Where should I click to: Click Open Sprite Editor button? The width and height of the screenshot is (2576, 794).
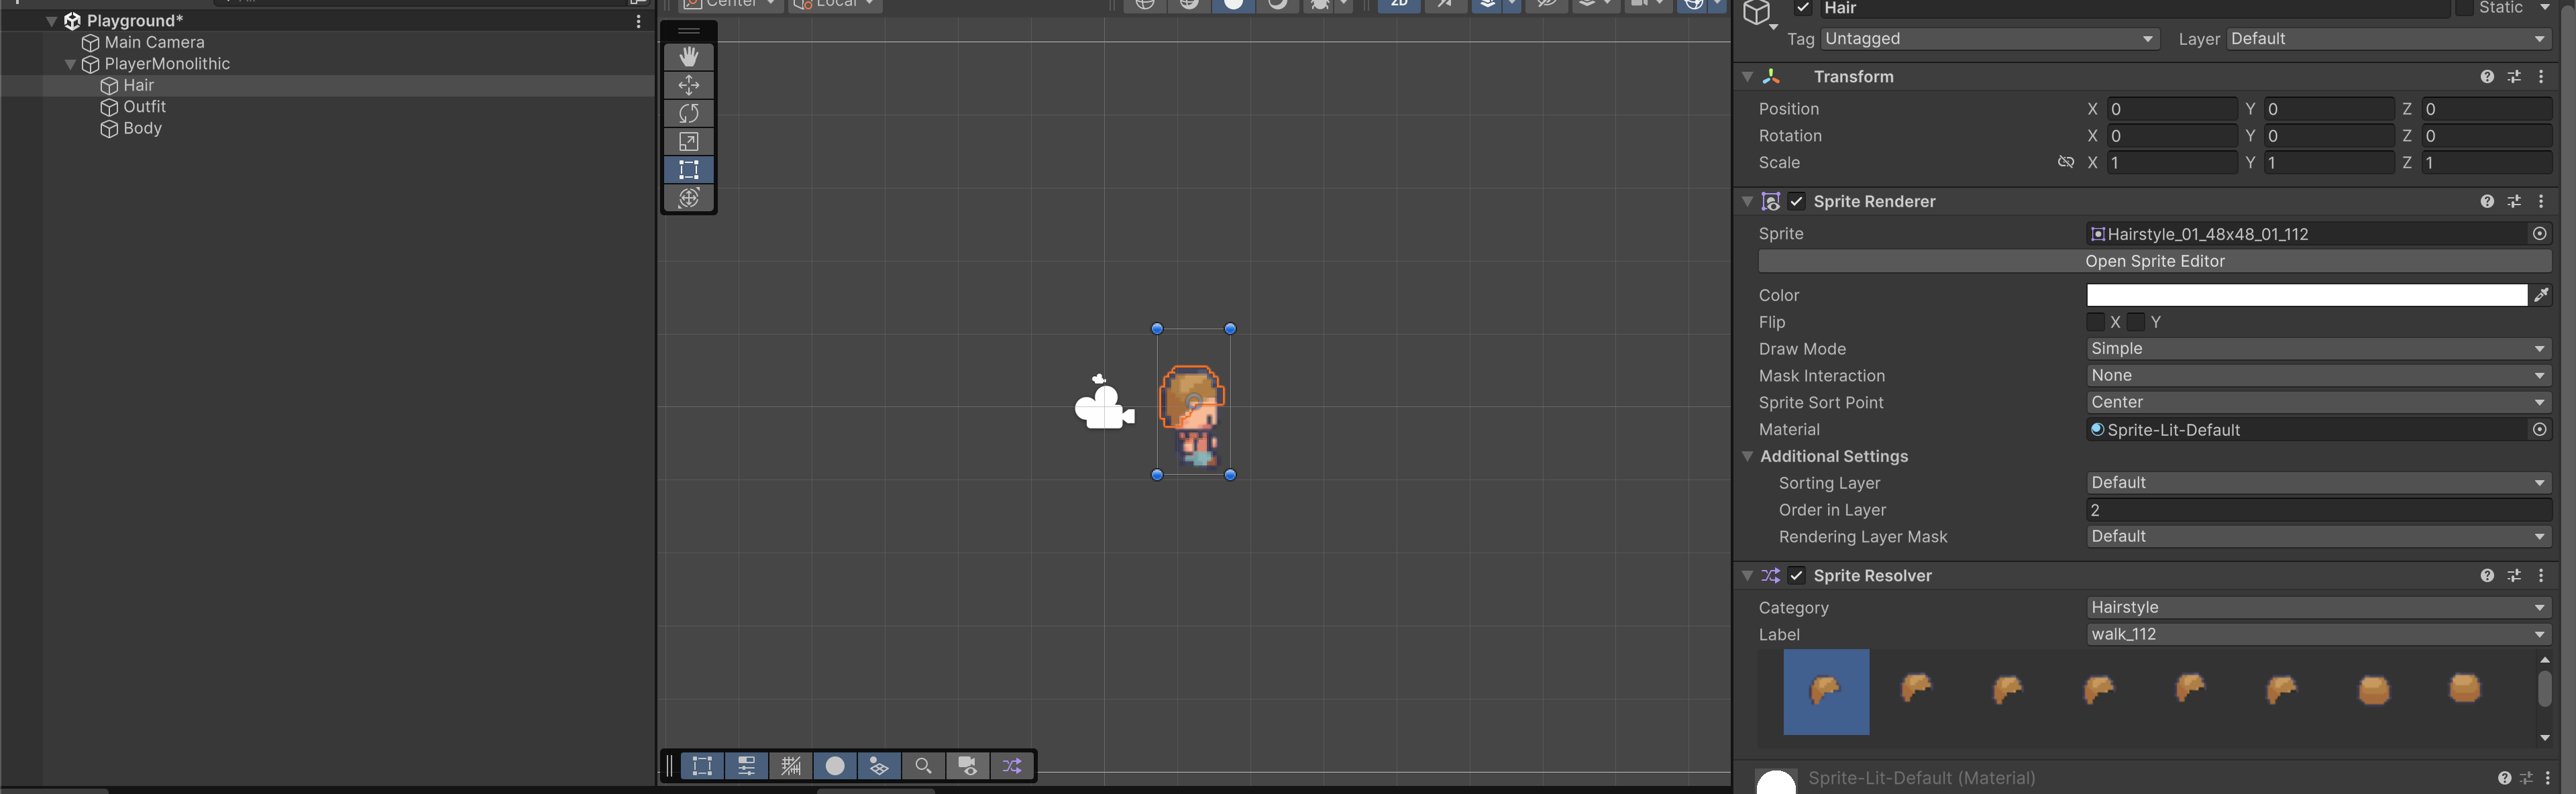[x=2154, y=261]
